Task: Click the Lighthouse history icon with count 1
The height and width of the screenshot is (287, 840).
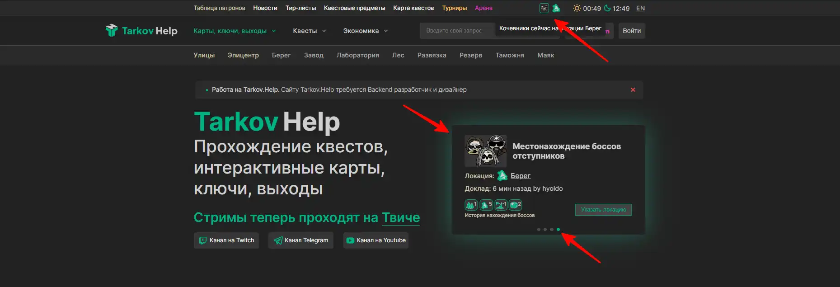Action: click(x=501, y=205)
